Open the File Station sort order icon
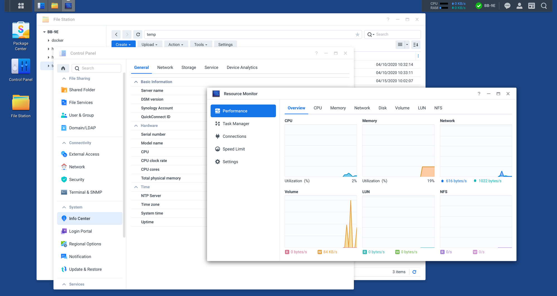Image resolution: width=557 pixels, height=296 pixels. point(416,45)
